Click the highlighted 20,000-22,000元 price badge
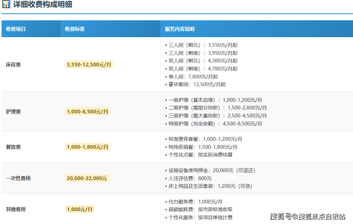The height and width of the screenshot is (224, 353). coord(87,178)
